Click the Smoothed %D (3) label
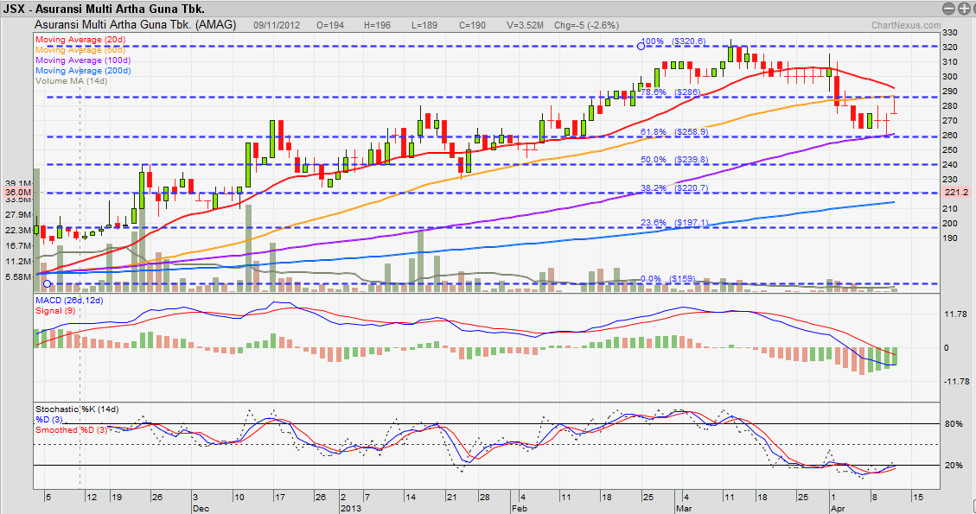Image resolution: width=976 pixels, height=514 pixels. click(x=73, y=428)
